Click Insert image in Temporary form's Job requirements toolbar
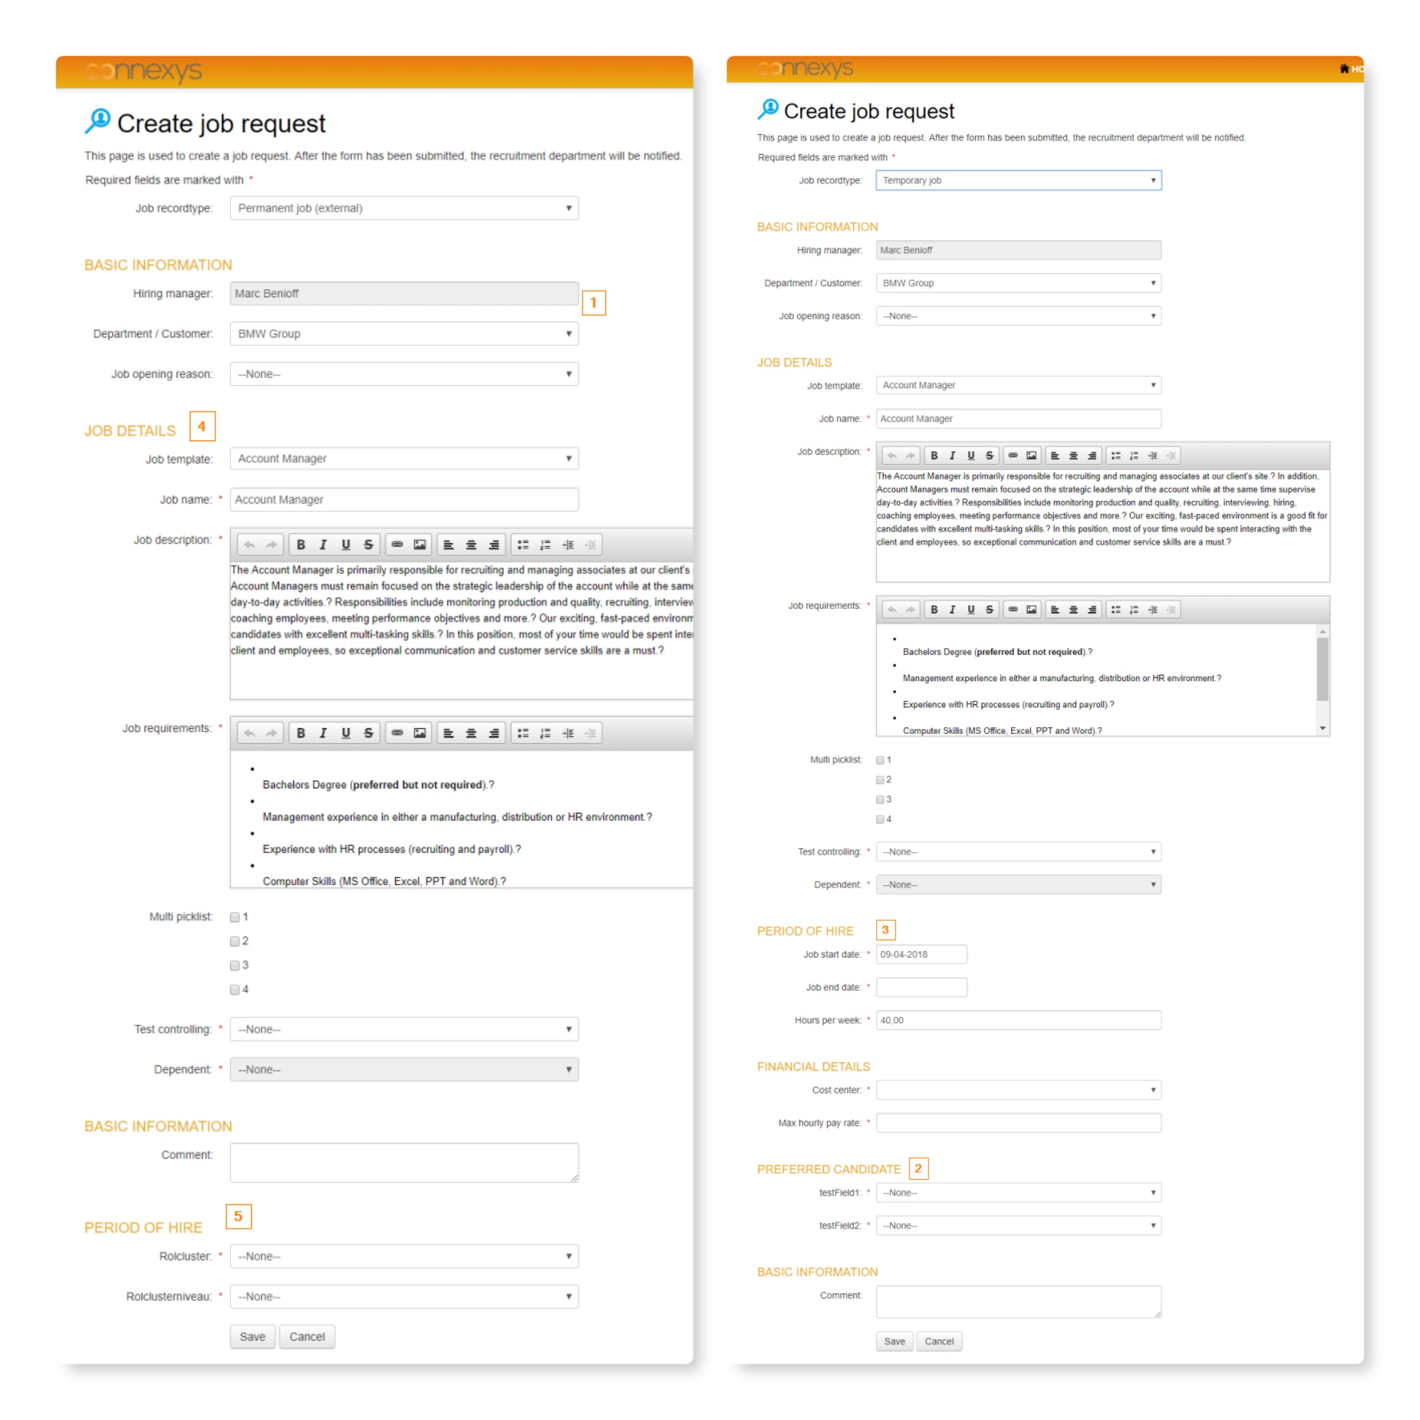Screen dimensions: 1420x1420 pyautogui.click(x=1031, y=609)
